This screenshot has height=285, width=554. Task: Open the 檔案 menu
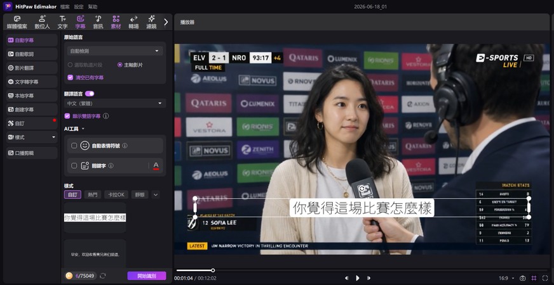[x=65, y=7]
